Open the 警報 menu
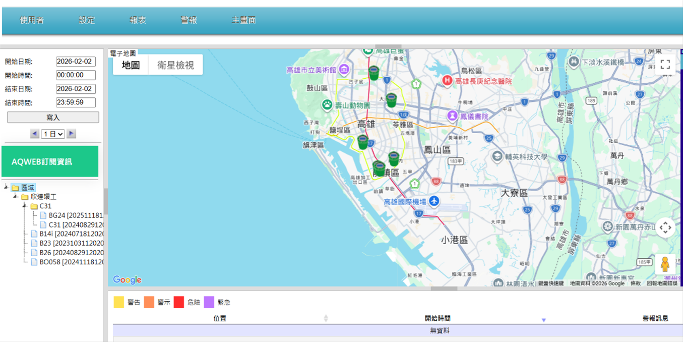 [189, 20]
